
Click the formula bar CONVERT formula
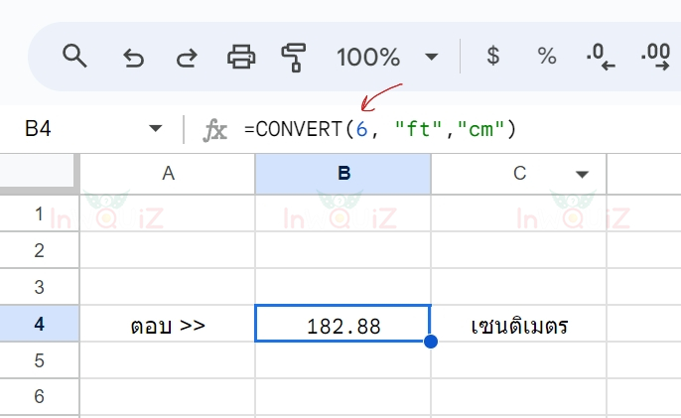tap(380, 129)
